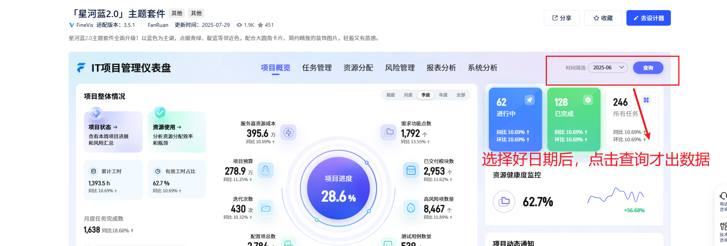The height and width of the screenshot is (246, 727).
Task: Switch to the 报表分析 tab
Action: (x=441, y=68)
